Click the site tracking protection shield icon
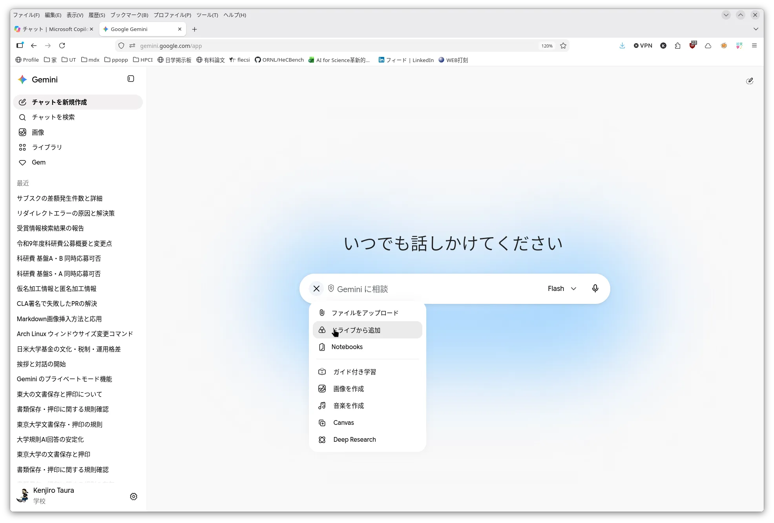Screen dimensions: 774x523 coord(121,46)
